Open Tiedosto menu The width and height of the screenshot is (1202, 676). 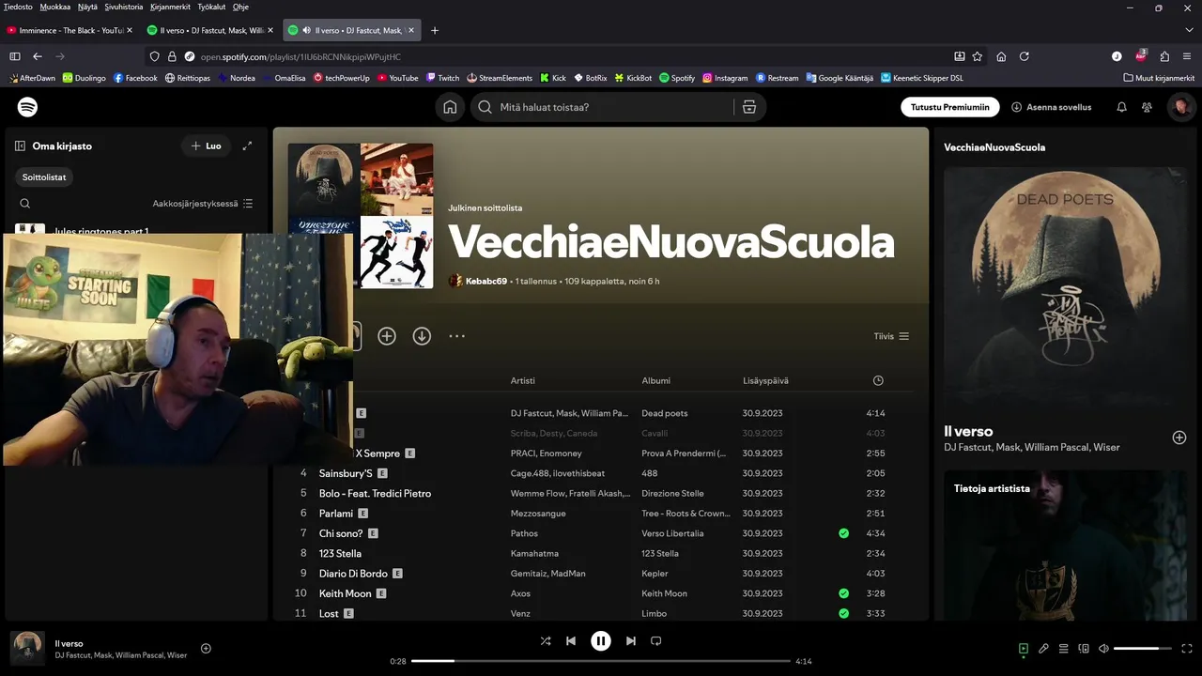point(18,7)
